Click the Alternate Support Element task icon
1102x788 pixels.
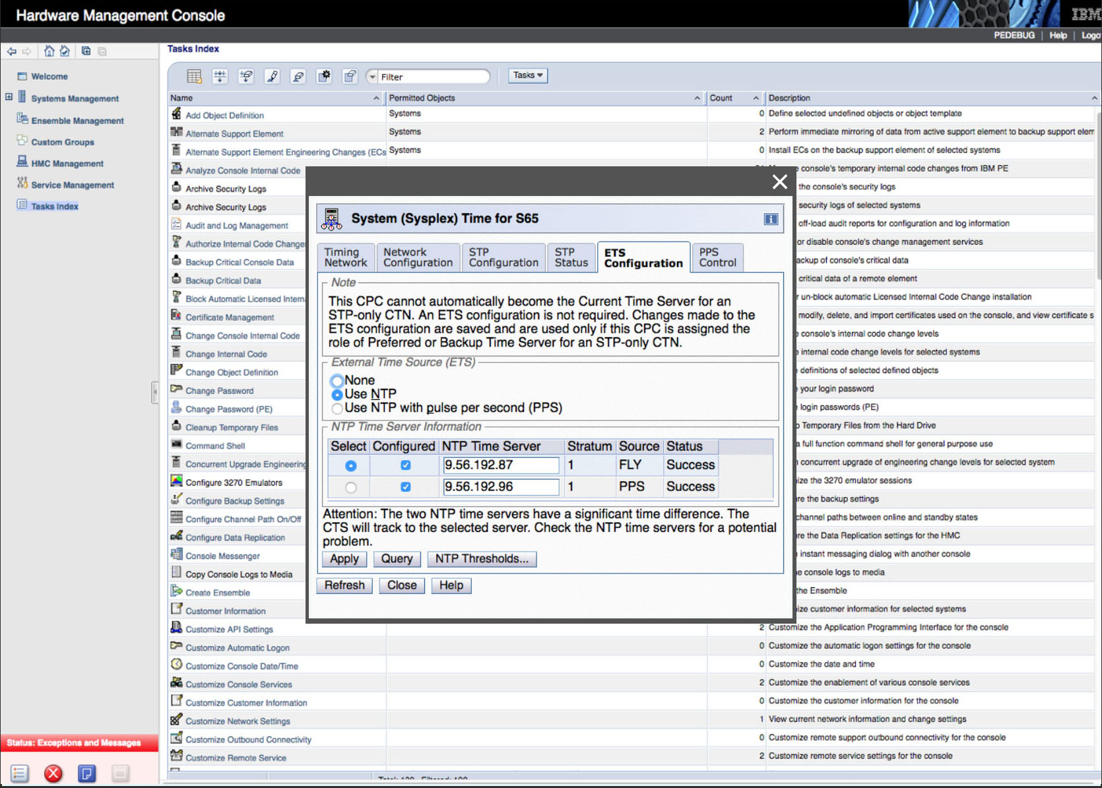(176, 132)
